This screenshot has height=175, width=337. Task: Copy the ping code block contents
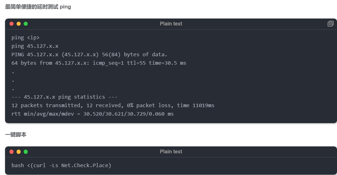click(330, 24)
